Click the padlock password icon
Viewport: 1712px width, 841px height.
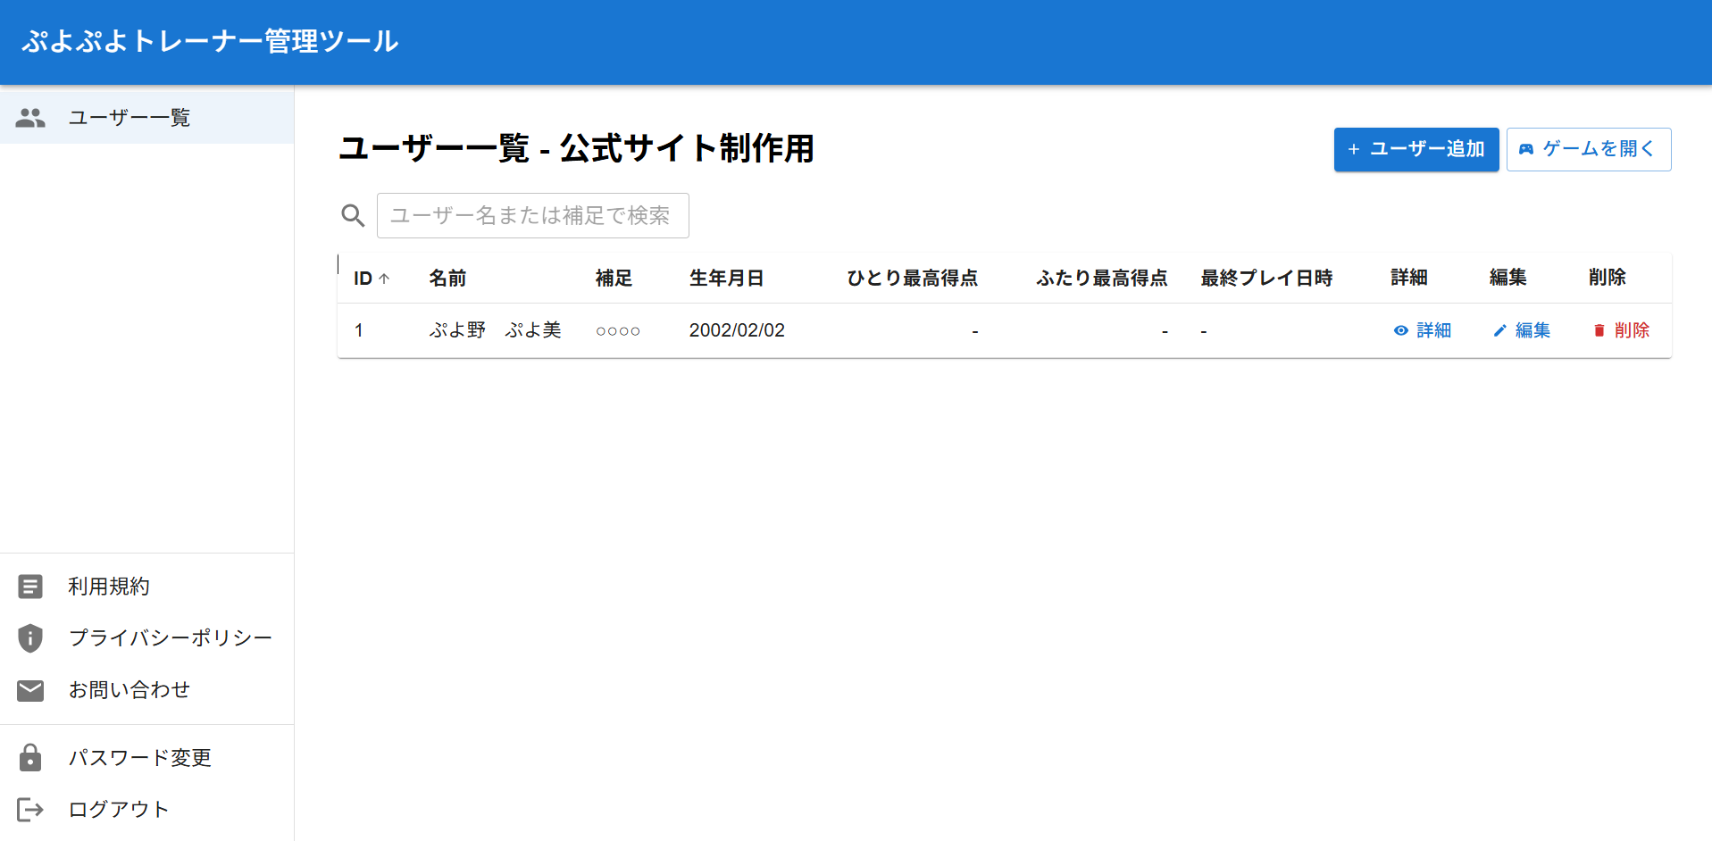tap(30, 757)
